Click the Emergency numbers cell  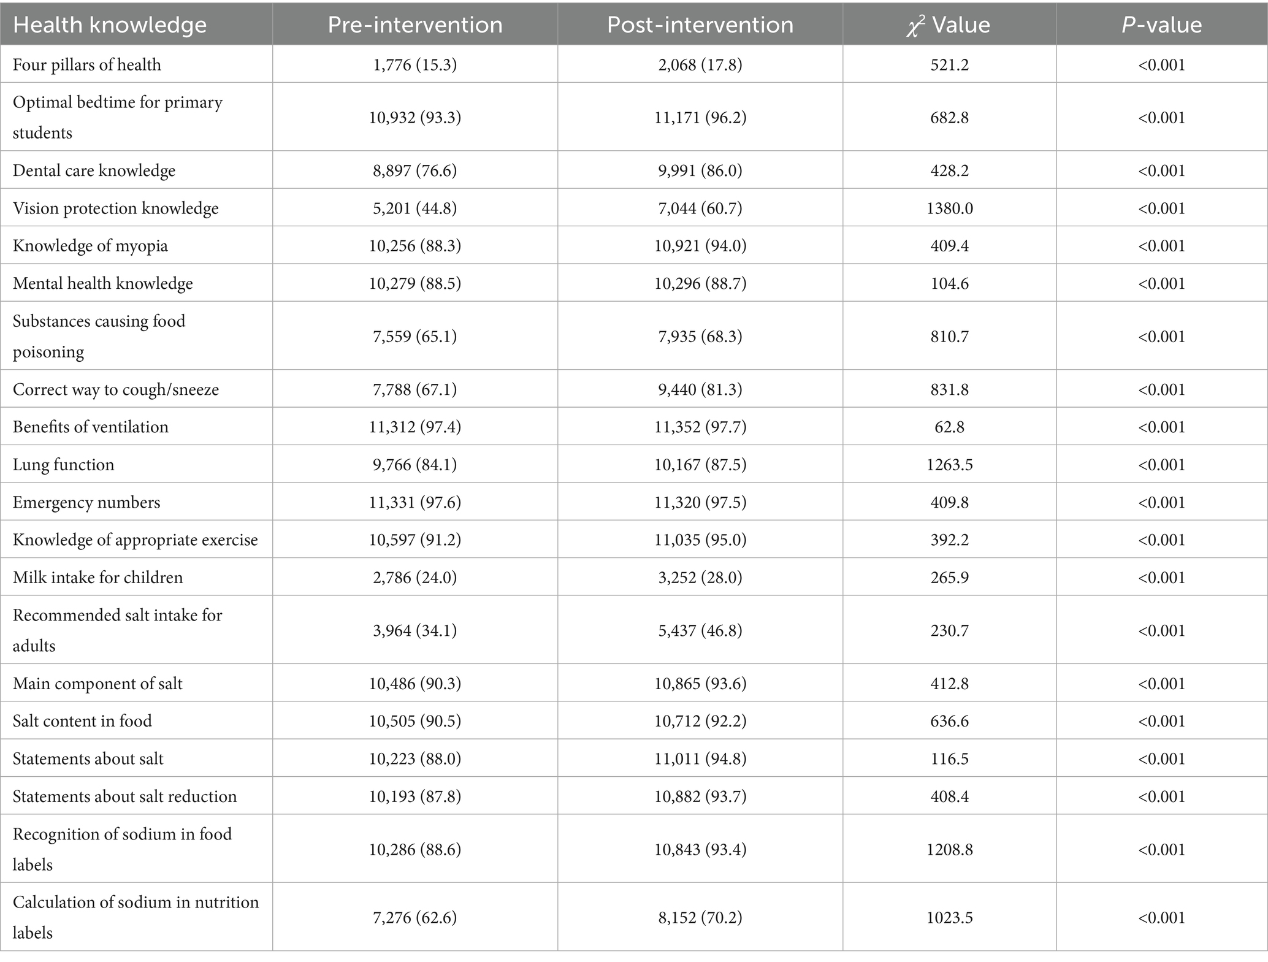(x=86, y=502)
